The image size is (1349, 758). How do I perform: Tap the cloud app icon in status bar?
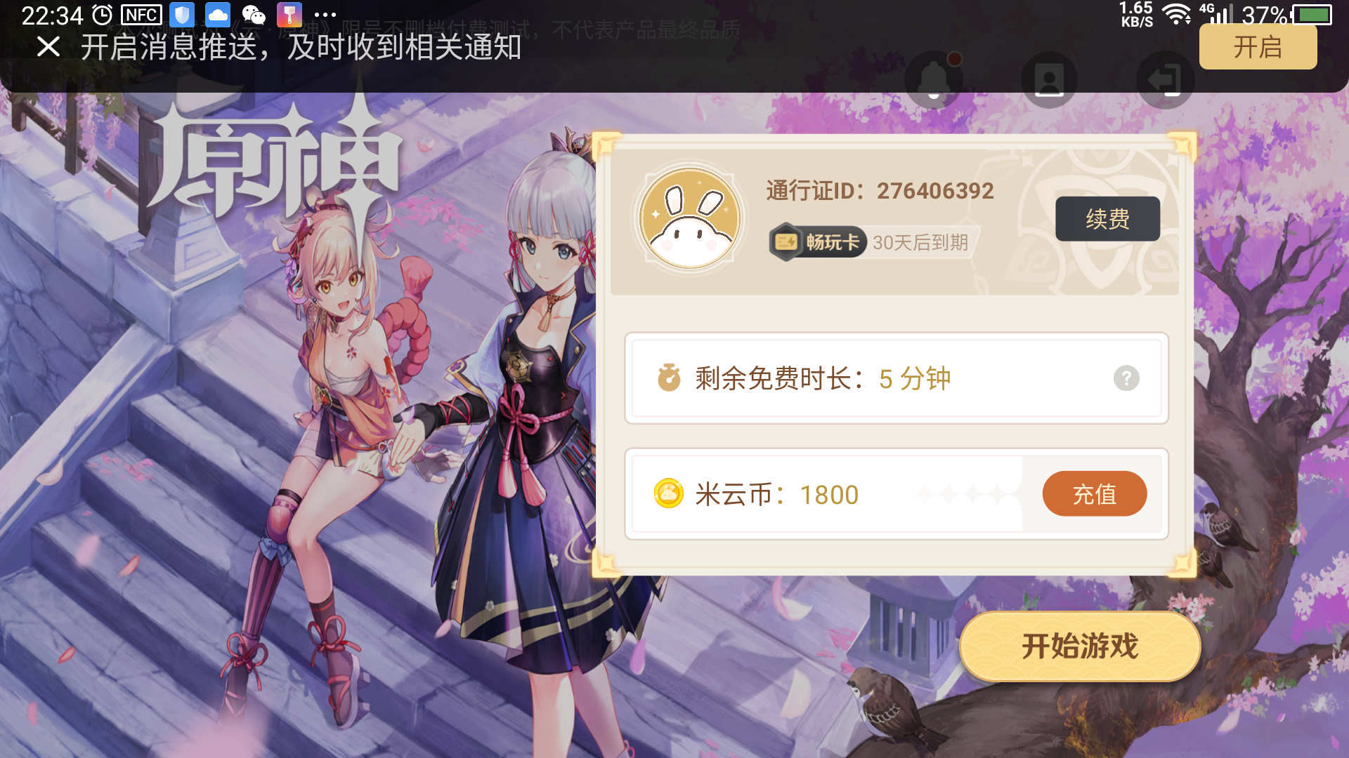click(x=218, y=15)
